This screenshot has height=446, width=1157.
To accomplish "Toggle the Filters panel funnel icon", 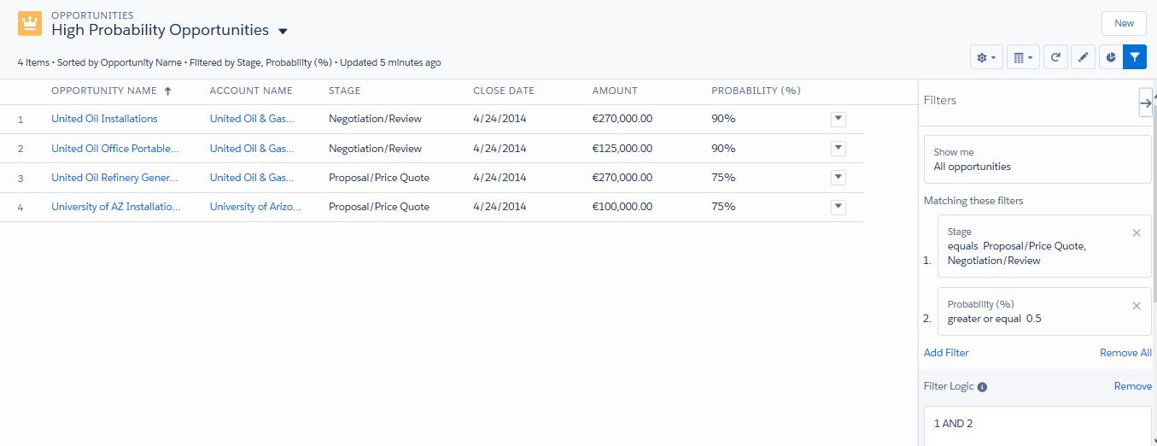I will point(1135,57).
